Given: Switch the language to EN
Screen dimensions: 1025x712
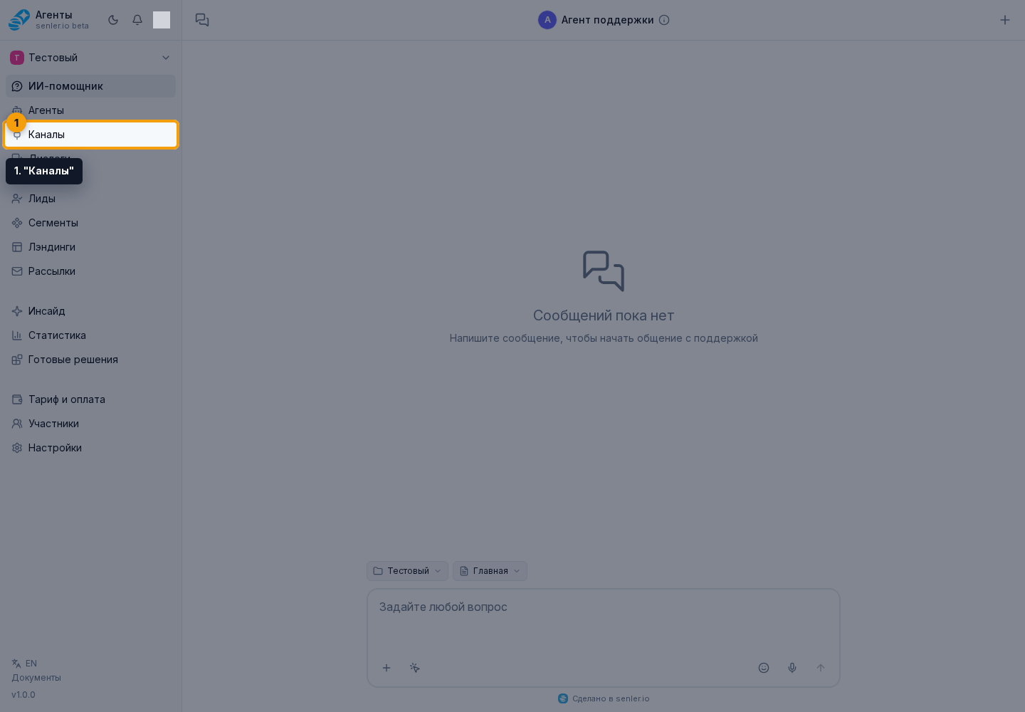Looking at the screenshot, I should coord(25,664).
